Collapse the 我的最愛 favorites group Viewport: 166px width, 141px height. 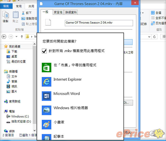coord(2,46)
